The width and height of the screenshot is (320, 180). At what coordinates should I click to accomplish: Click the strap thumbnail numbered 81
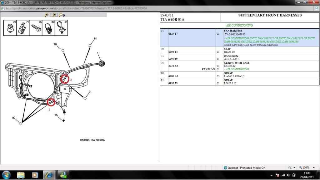[x=61, y=28]
